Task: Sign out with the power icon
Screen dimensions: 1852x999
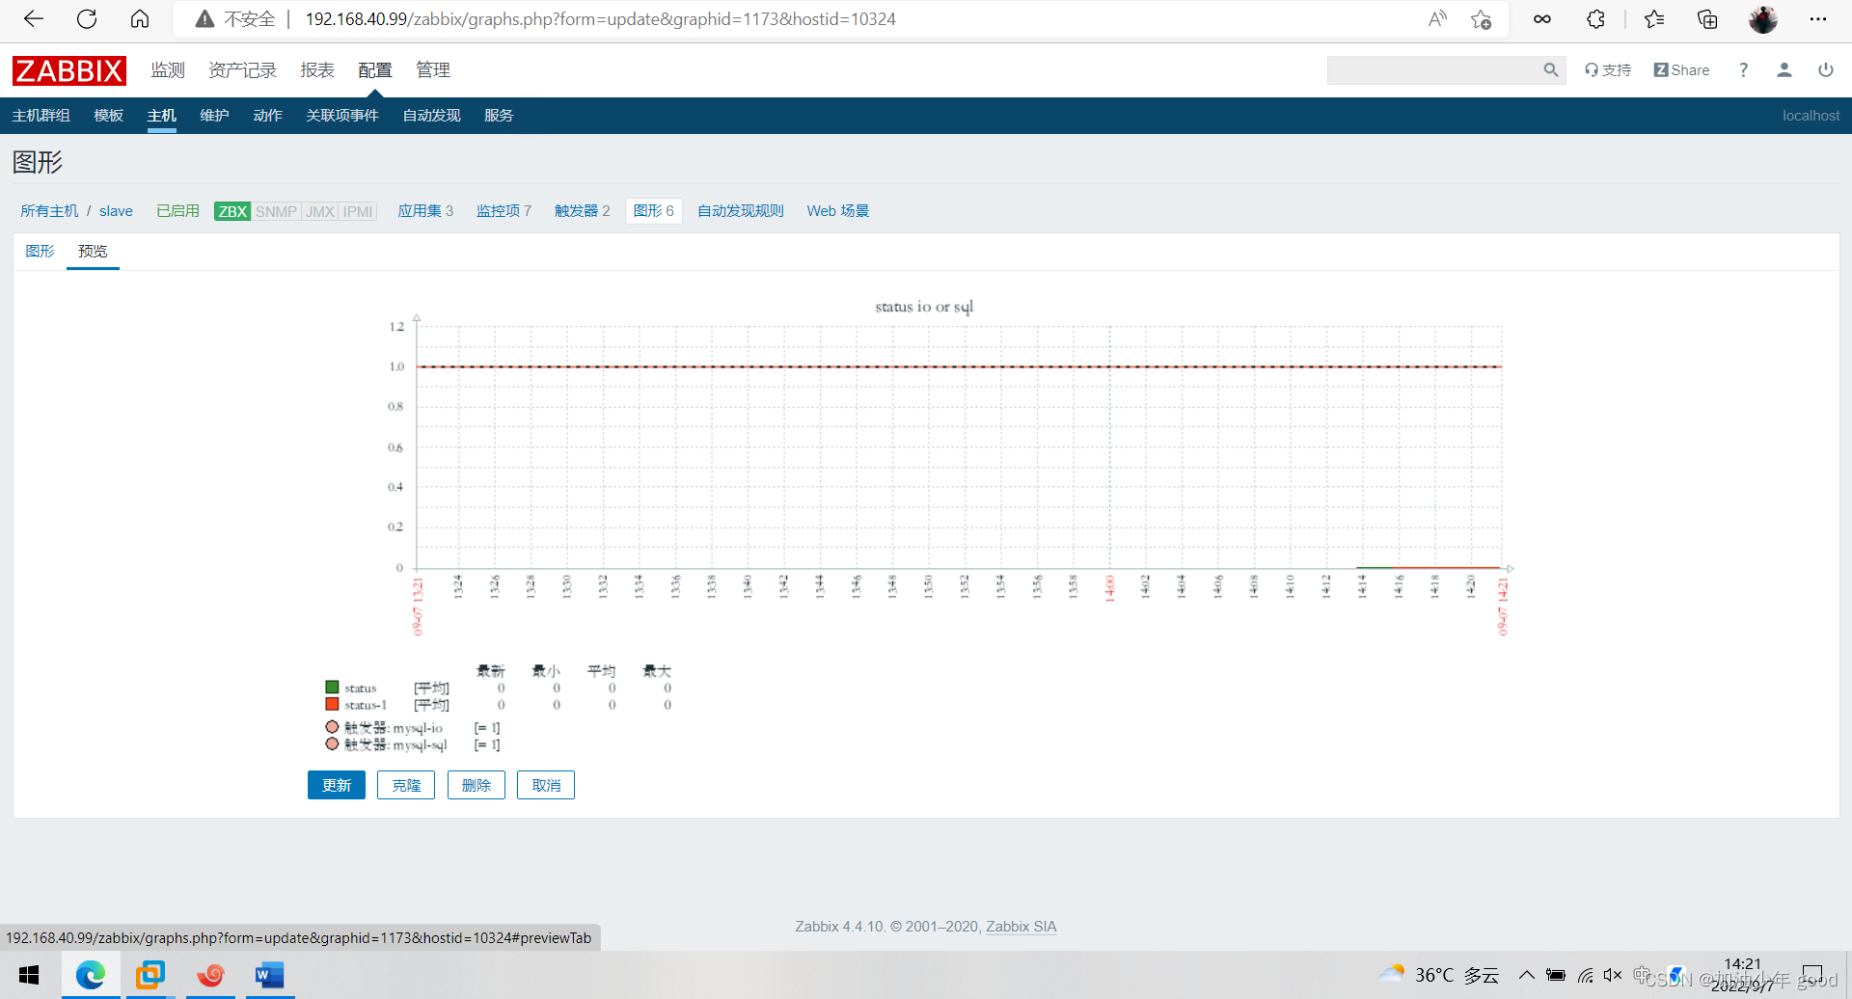Action: tap(1826, 69)
